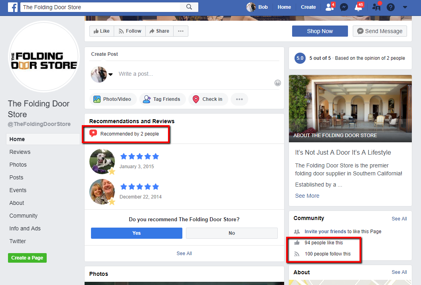Select Home in the left page menu
This screenshot has width=421, height=285.
pos(43,139)
